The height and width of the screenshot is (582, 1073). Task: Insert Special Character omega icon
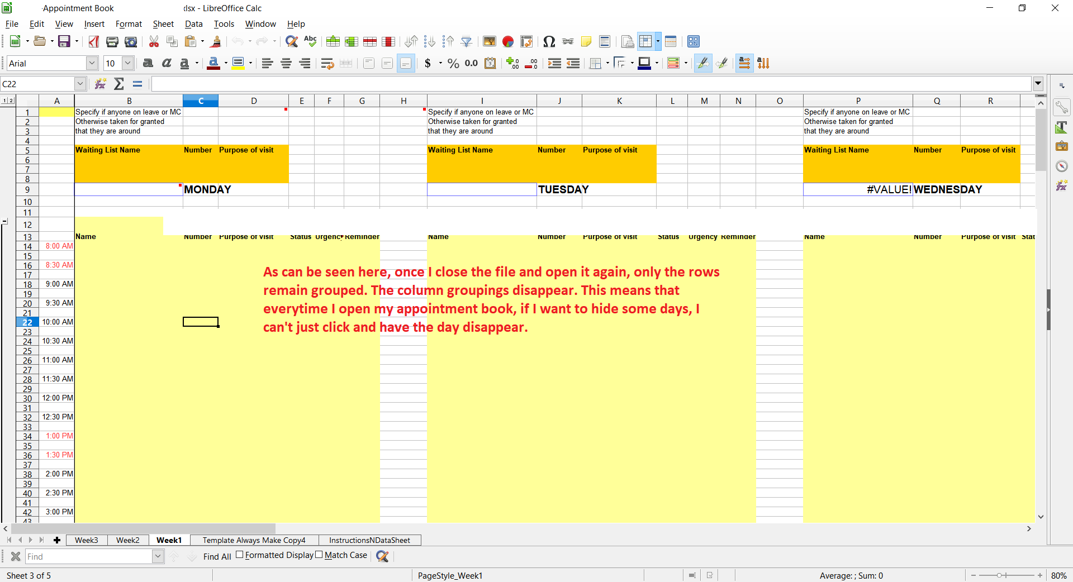pos(549,41)
